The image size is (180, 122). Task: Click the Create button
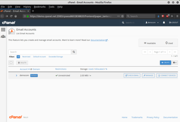[x=165, y=63]
